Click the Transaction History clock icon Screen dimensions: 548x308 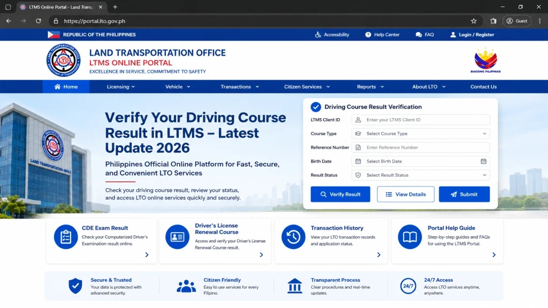(293, 237)
